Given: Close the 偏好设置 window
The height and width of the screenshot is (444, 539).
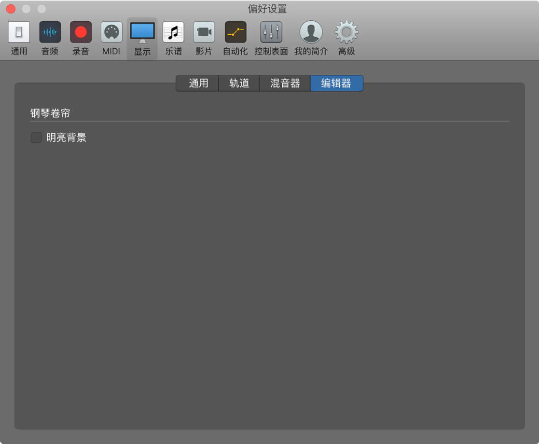Looking at the screenshot, I should point(11,9).
